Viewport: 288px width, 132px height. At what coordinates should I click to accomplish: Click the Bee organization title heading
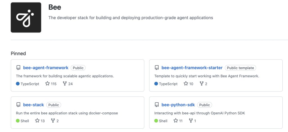click(x=55, y=7)
